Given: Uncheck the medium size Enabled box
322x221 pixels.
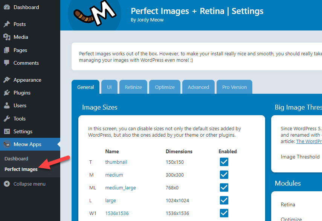Looking at the screenshot, I should (x=224, y=175).
